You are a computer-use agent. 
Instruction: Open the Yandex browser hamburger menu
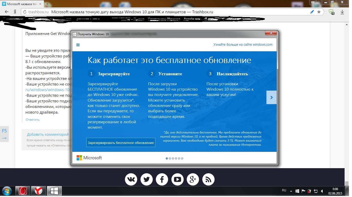coord(313,2)
